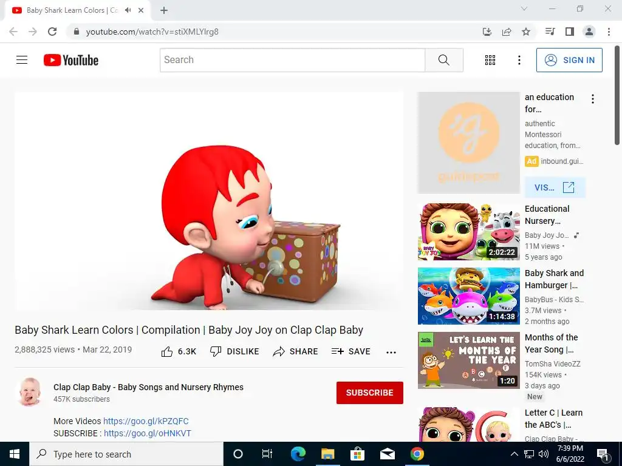The width and height of the screenshot is (622, 466).
Task: Open the tab search dropdown chevron
Action: click(524, 8)
